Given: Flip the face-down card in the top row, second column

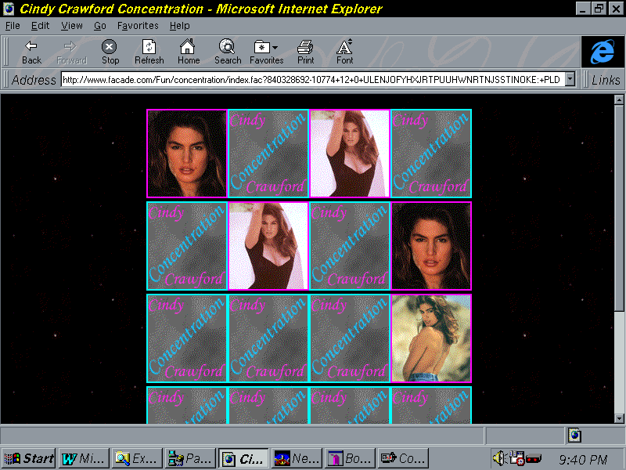Looking at the screenshot, I should click(268, 154).
